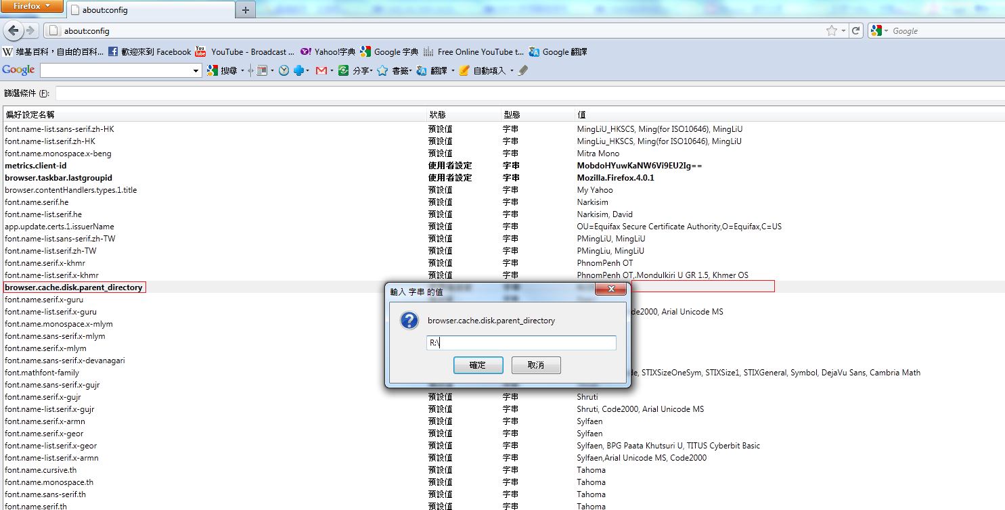Click the Wikipedia W bookmark icon

point(7,51)
